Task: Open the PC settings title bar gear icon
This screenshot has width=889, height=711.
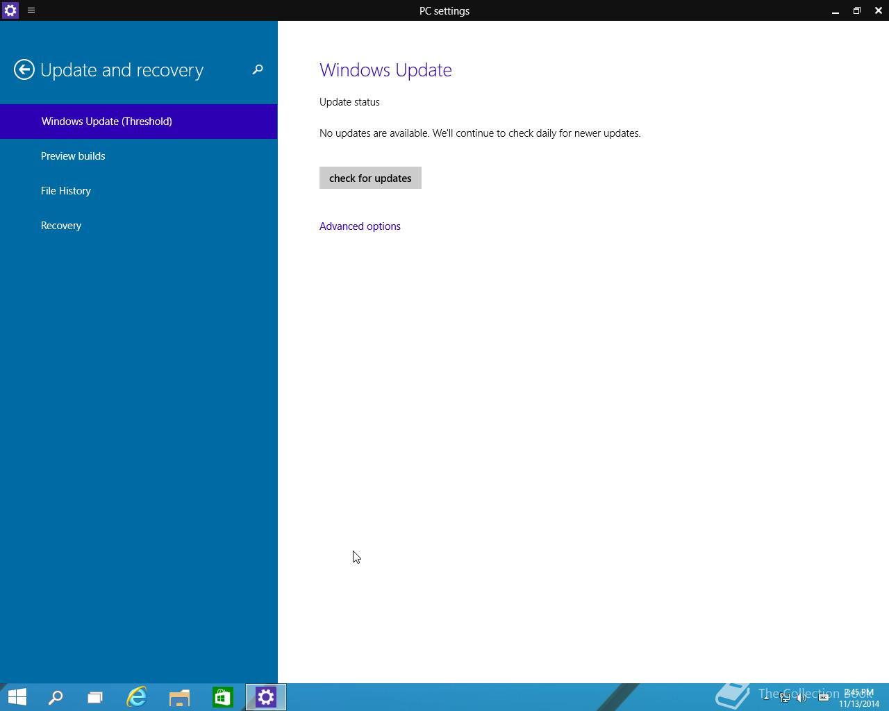Action: [10, 10]
